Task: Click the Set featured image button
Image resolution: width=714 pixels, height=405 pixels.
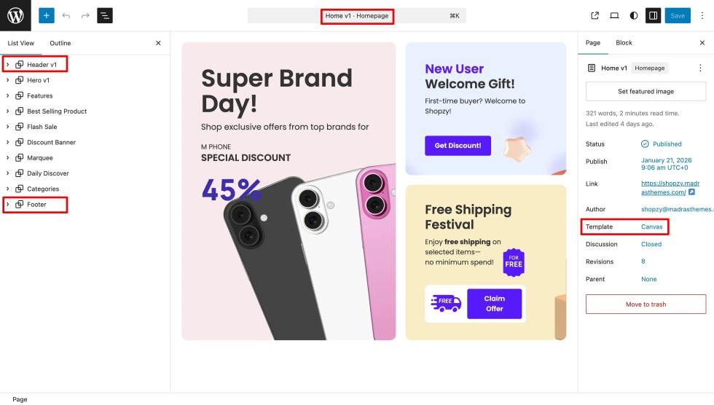Action: click(646, 91)
